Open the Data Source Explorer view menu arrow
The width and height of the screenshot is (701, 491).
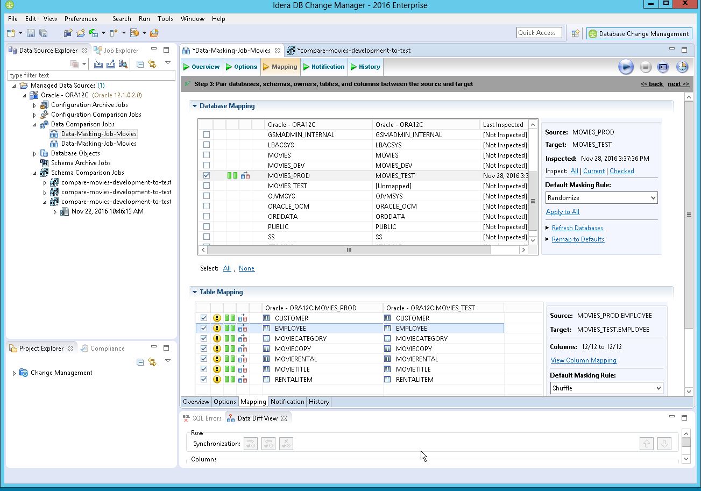pos(168,63)
